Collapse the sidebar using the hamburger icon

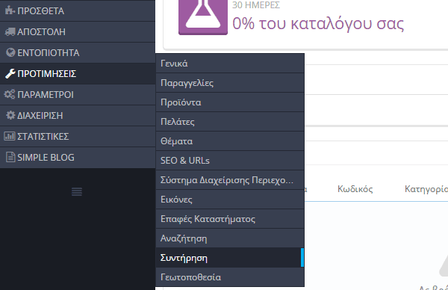click(77, 191)
